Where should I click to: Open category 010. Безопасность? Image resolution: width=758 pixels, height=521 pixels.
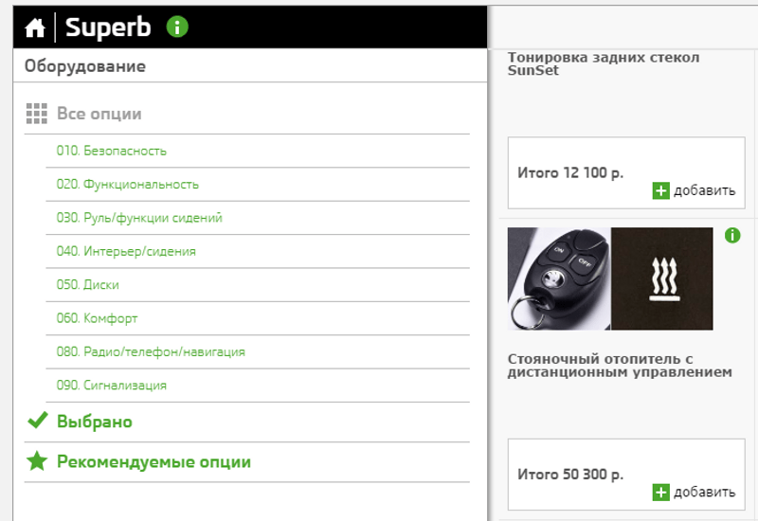click(x=111, y=151)
